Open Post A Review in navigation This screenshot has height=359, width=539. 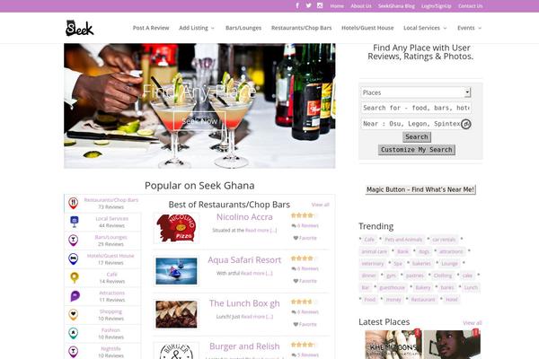[151, 28]
